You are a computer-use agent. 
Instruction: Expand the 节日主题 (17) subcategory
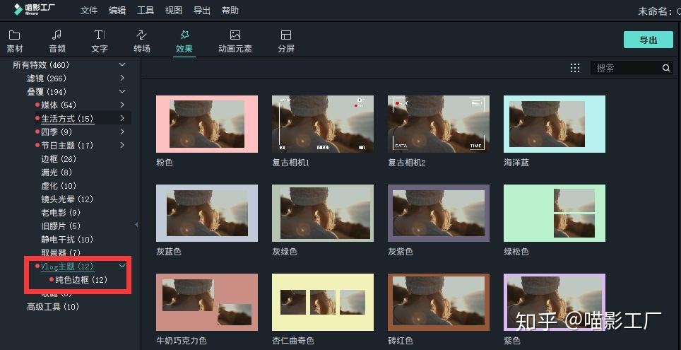(x=122, y=145)
